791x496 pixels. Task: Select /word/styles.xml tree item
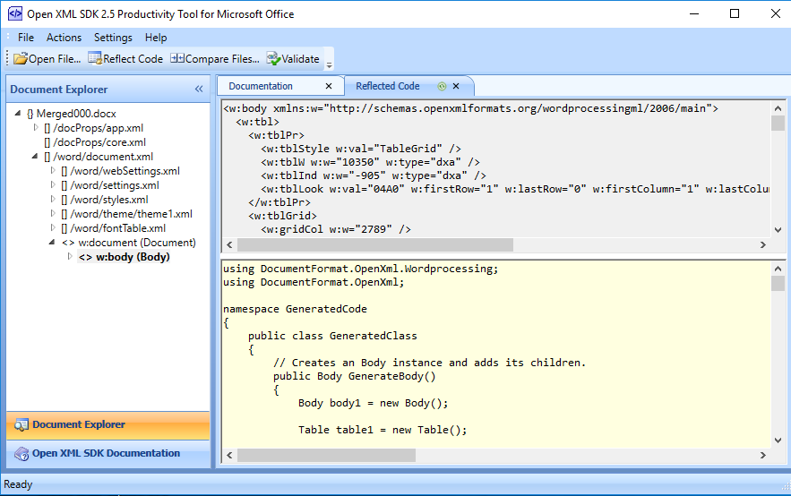[109, 200]
